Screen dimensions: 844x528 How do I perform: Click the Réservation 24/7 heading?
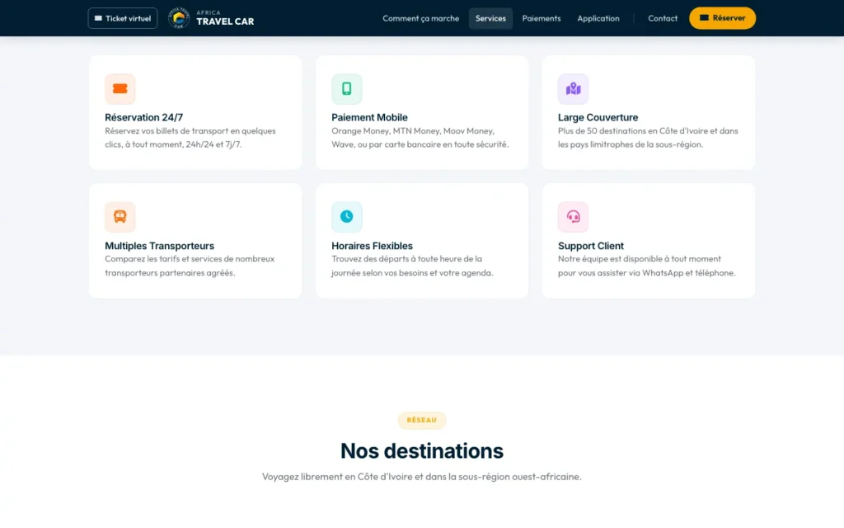[x=143, y=117]
